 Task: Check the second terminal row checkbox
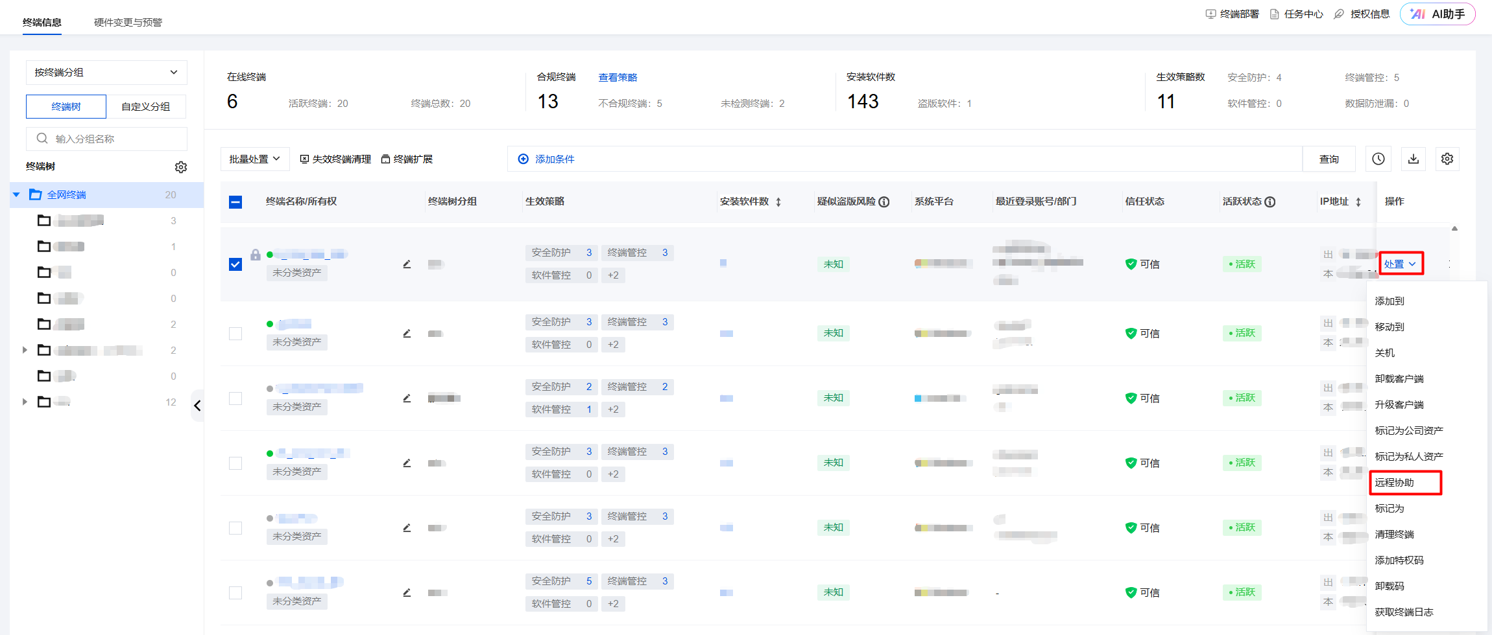click(235, 334)
